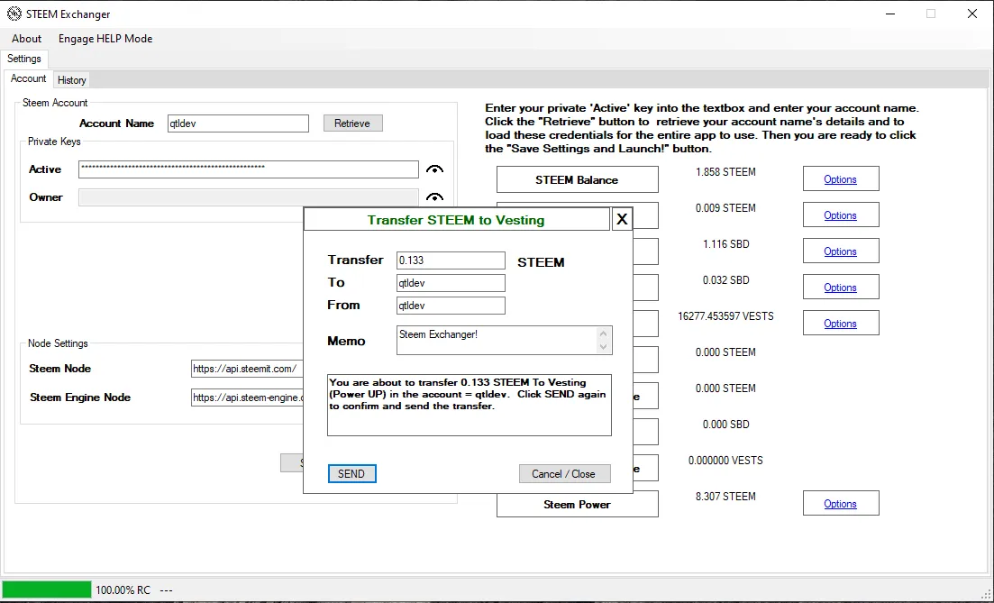The height and width of the screenshot is (603, 994).
Task: Open Options for Steem Power 8.307 STEEM
Action: [841, 504]
